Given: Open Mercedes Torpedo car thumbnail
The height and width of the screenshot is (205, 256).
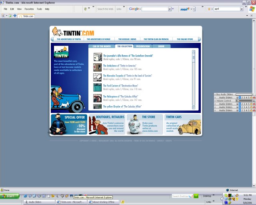Looking at the screenshot, I should [x=98, y=77].
